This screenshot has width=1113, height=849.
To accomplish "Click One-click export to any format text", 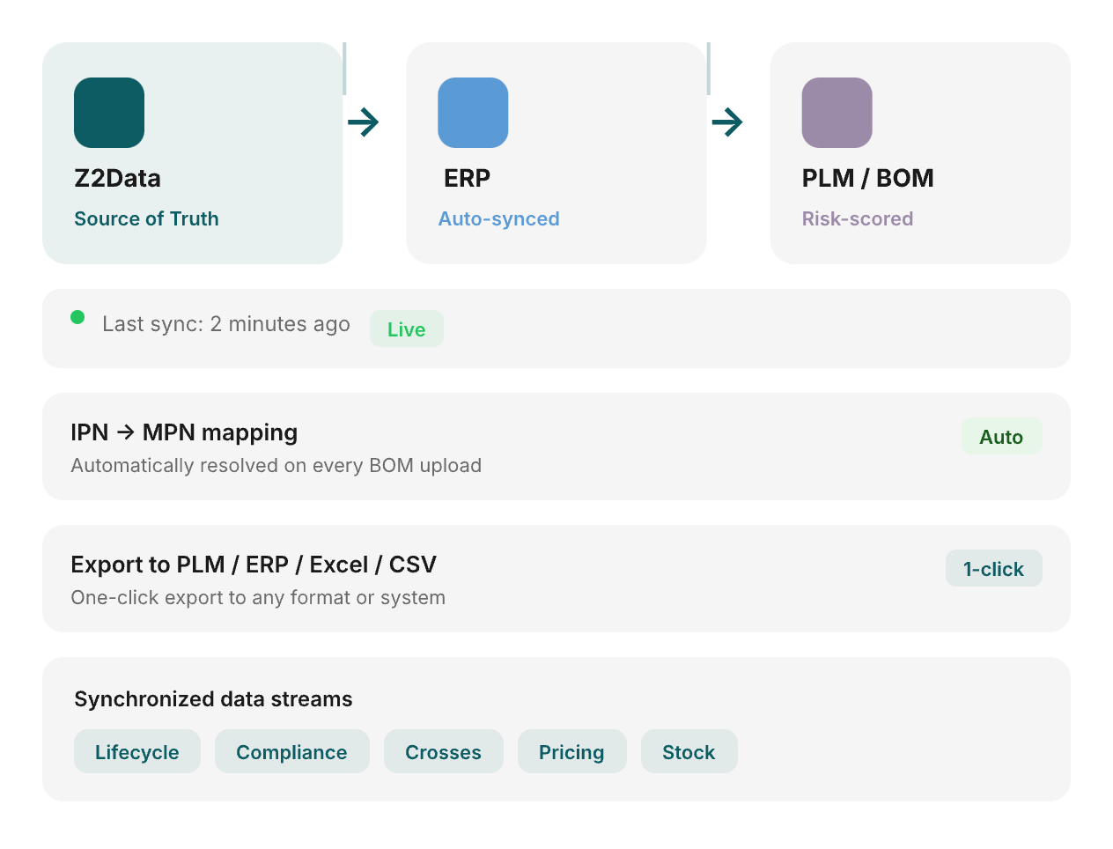I will [258, 597].
